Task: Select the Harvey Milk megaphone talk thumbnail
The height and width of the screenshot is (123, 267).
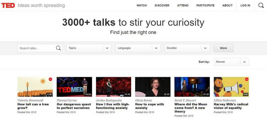Action: coord(231,87)
